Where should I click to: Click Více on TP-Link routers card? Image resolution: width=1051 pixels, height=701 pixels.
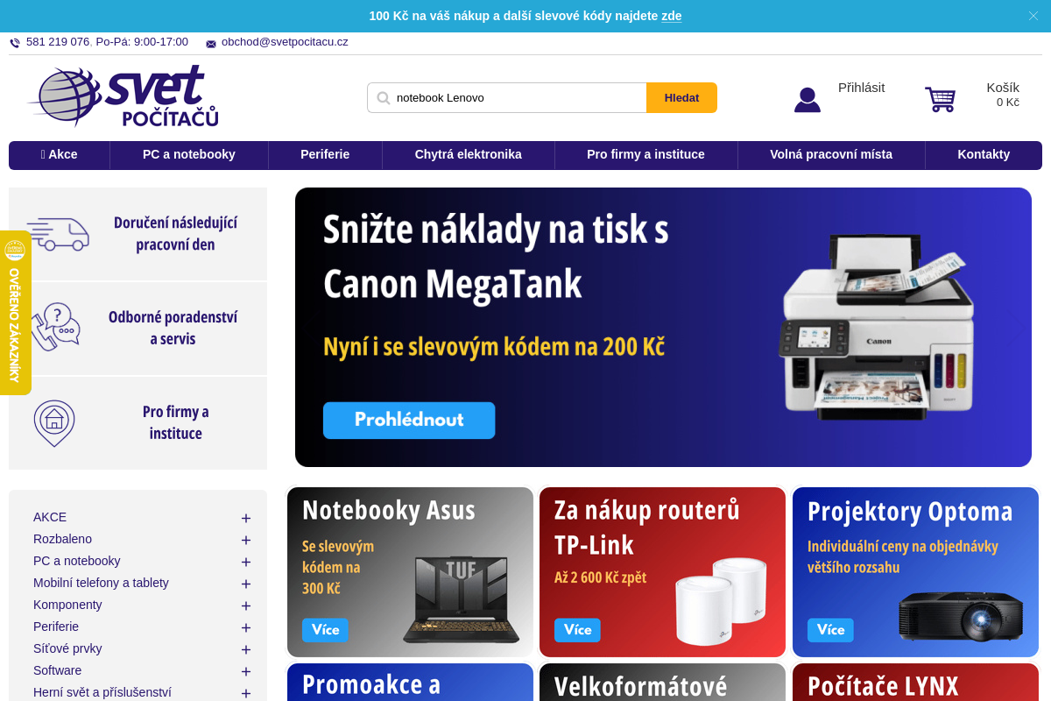pos(577,630)
